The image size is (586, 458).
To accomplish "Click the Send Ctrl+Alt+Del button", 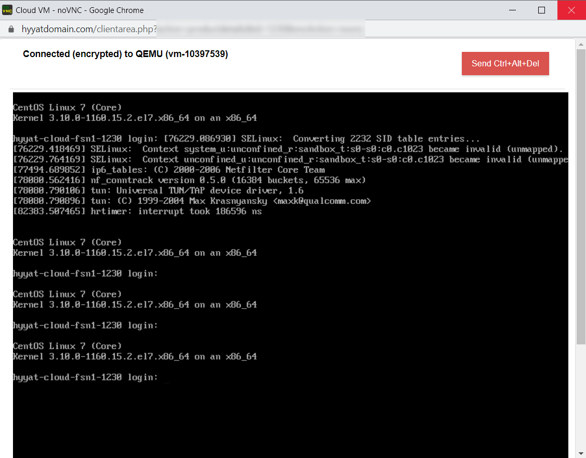I will (x=505, y=63).
